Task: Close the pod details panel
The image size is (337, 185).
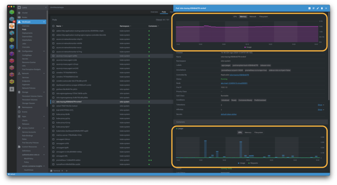Action: point(326,8)
